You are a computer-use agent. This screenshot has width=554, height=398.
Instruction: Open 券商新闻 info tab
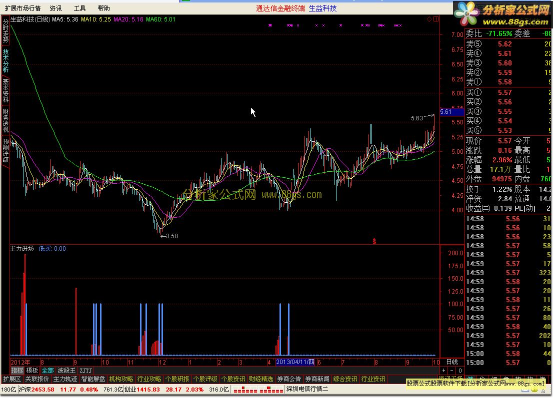tap(317, 379)
